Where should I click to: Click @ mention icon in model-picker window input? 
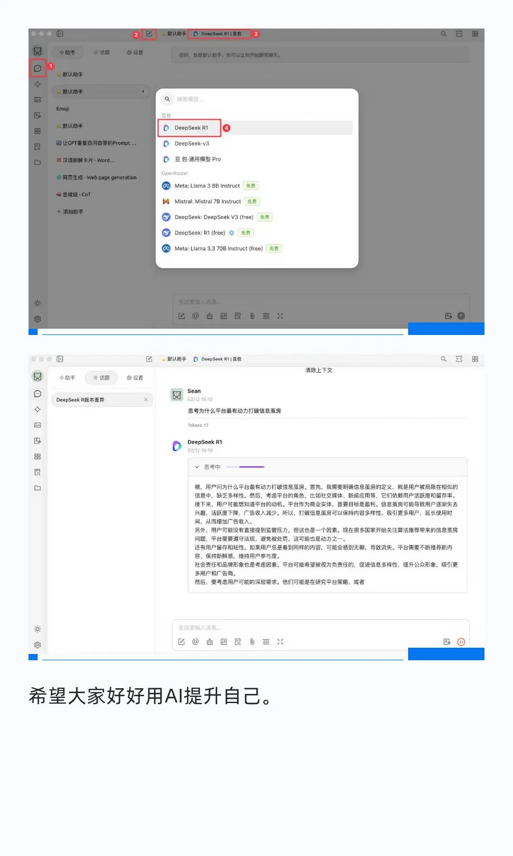[196, 316]
